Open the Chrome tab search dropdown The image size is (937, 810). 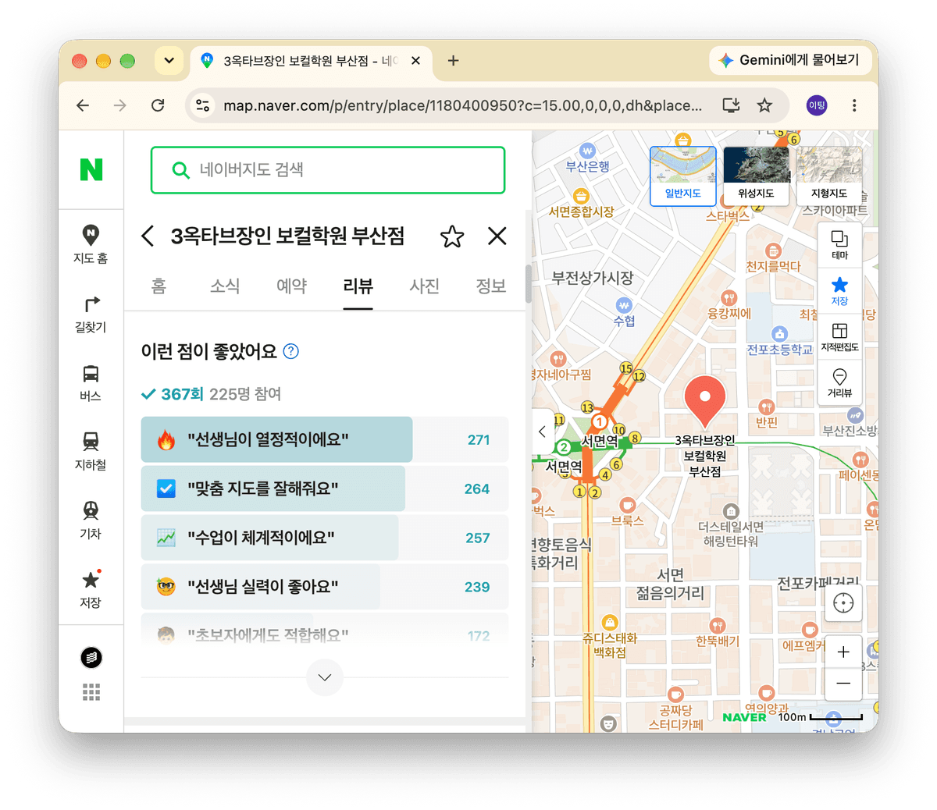169,60
